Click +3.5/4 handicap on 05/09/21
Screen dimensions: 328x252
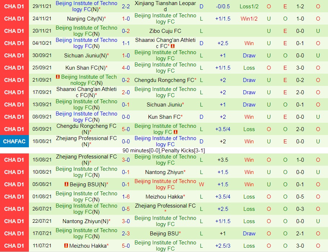click(x=223, y=129)
